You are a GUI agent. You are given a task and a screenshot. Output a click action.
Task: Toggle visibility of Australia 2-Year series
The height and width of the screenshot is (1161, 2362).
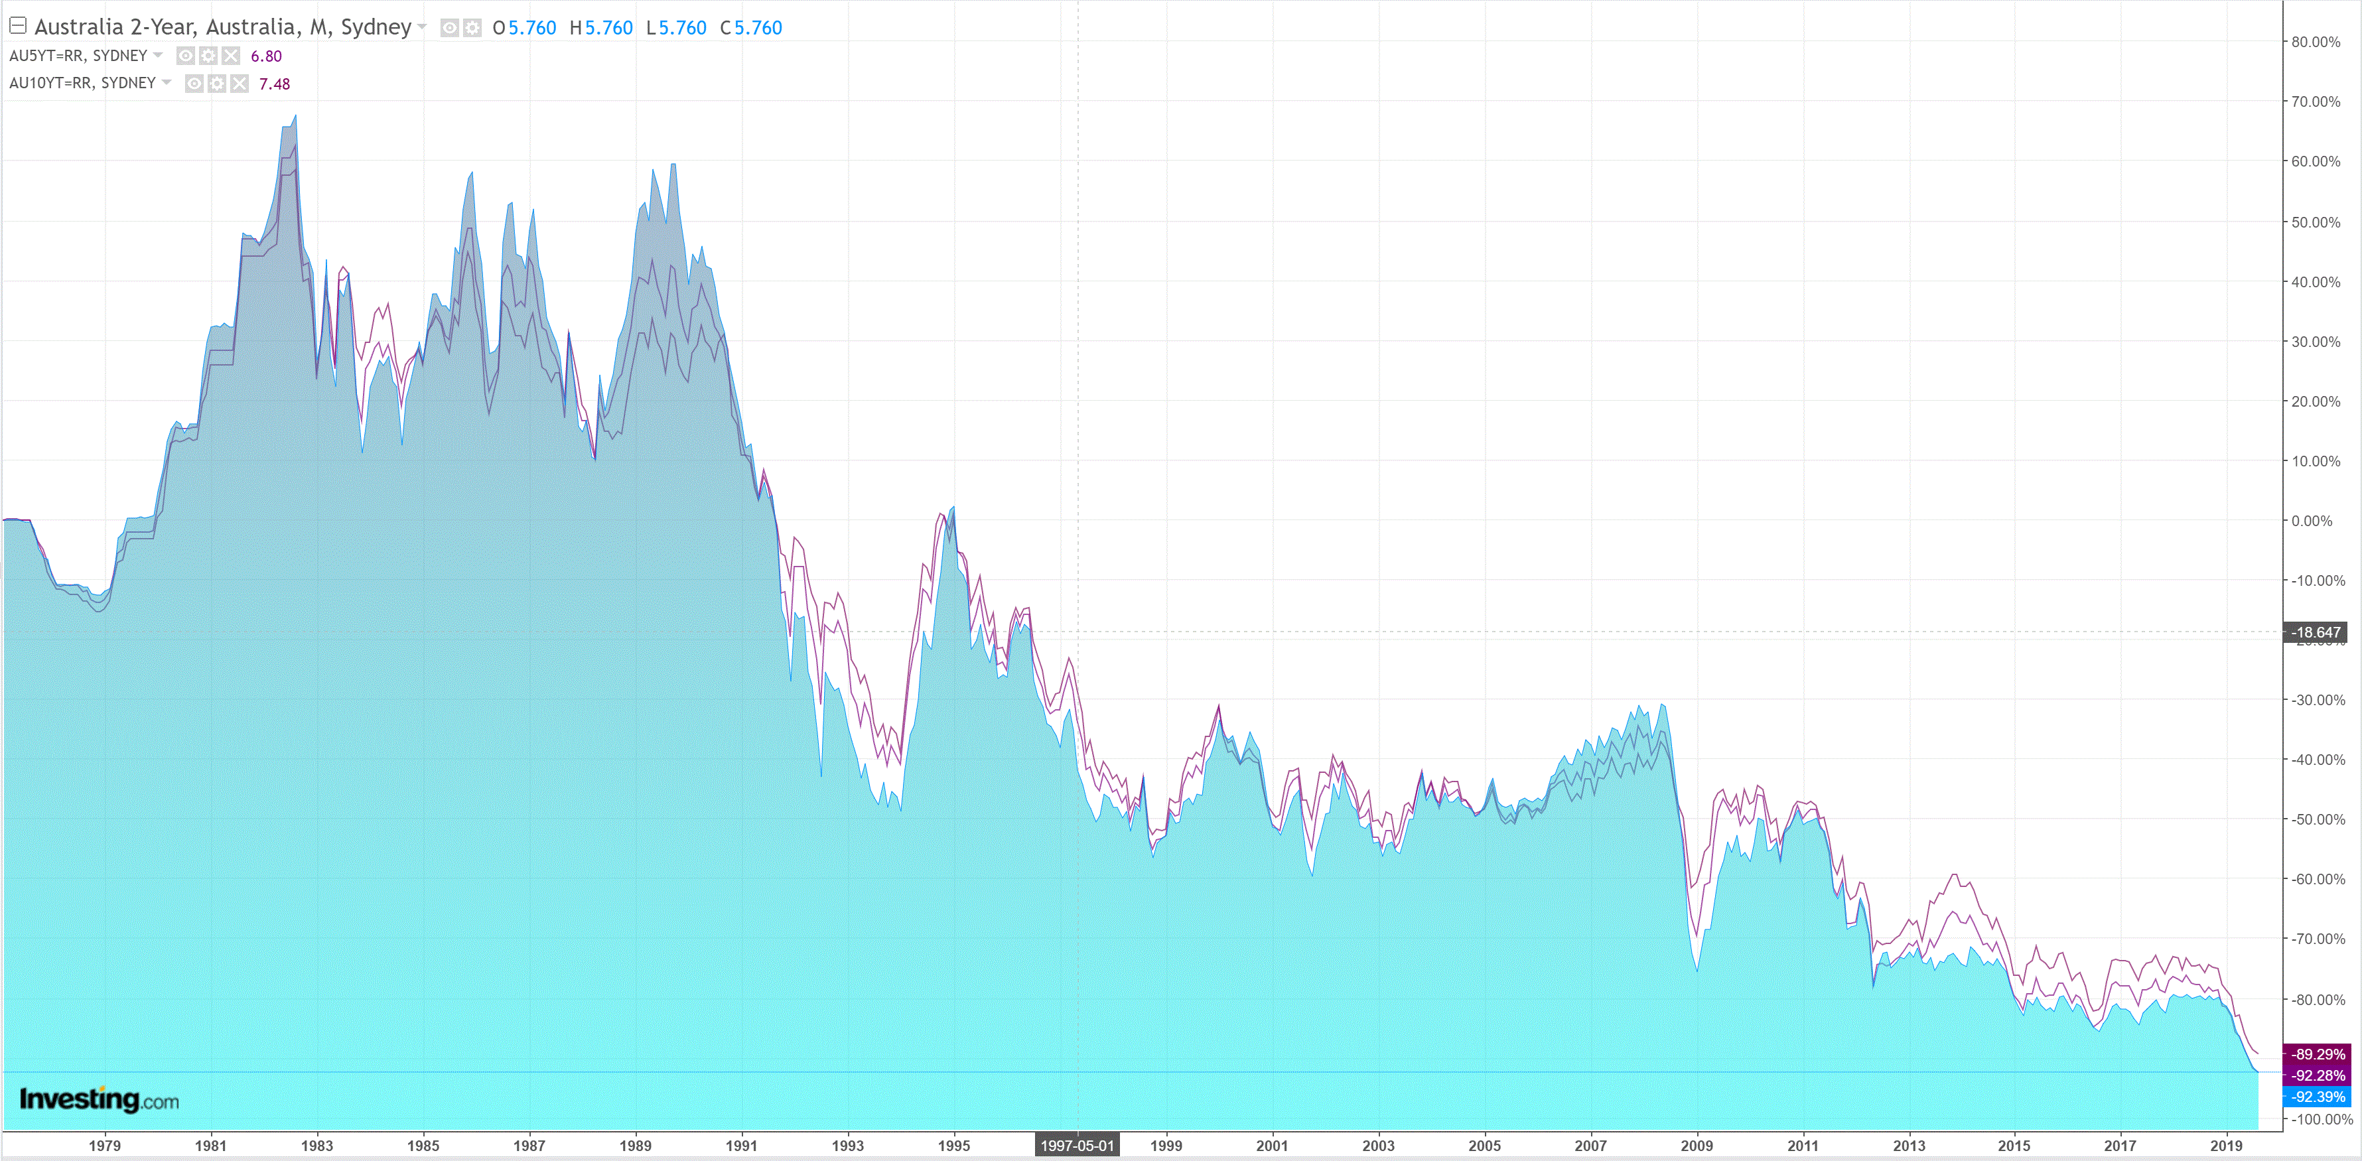point(449,29)
